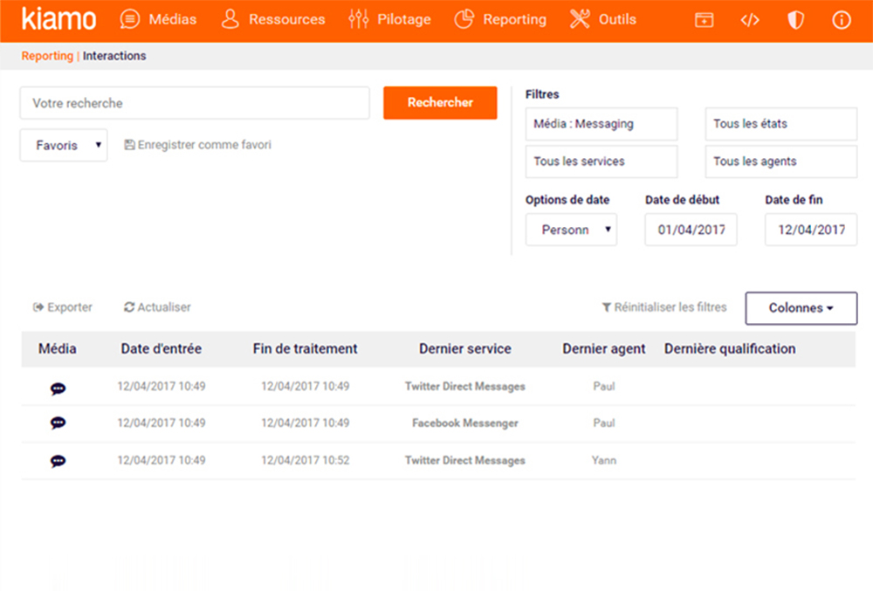Click the 'Yann' agent cell
The image size is (873, 591).
point(604,460)
